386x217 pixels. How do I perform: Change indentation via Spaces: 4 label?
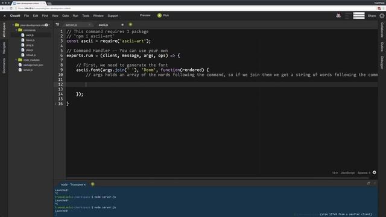364,173
